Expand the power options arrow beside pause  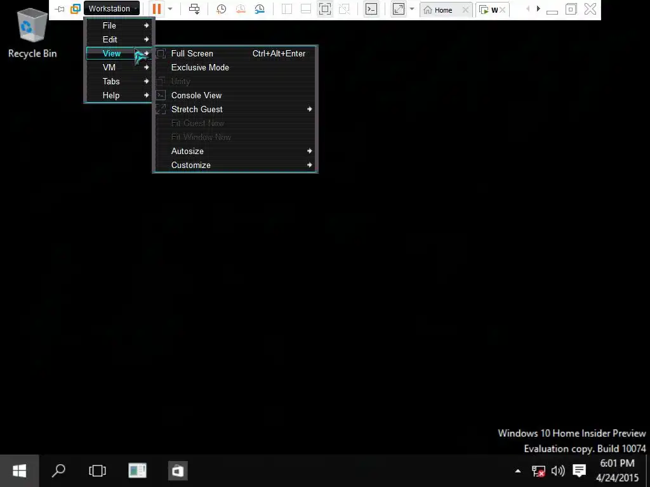pos(170,9)
